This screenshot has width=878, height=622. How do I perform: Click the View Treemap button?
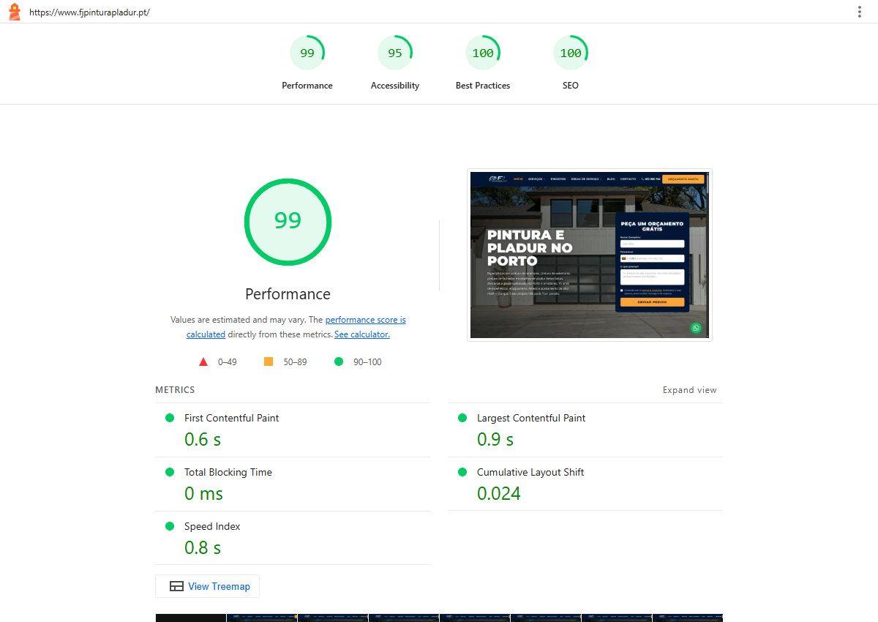(208, 586)
